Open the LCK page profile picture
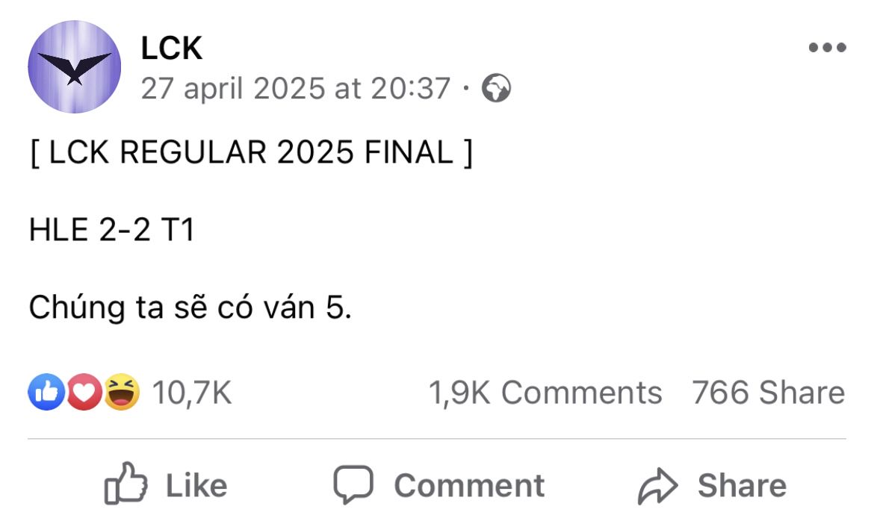Screen dimensions: 874x527 74,67
